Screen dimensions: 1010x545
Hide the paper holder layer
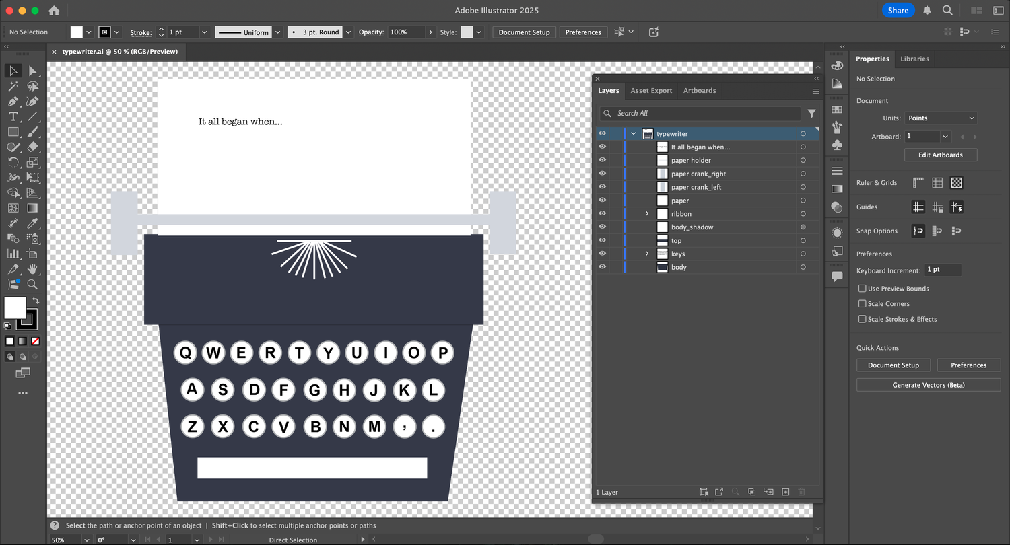(603, 160)
